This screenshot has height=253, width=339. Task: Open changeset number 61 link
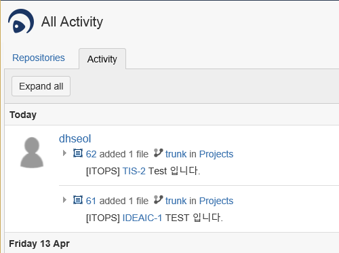coord(91,201)
